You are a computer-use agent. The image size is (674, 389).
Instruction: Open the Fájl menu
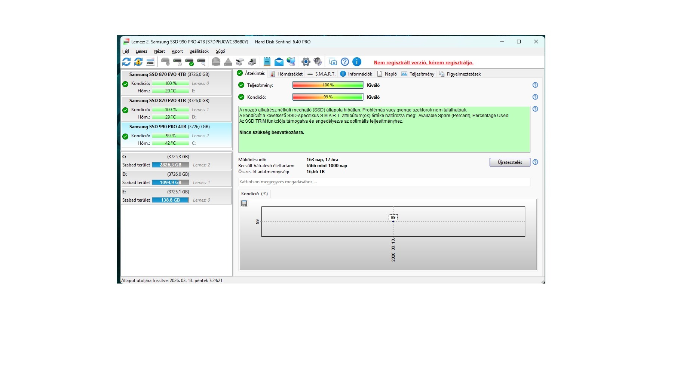coord(126,51)
